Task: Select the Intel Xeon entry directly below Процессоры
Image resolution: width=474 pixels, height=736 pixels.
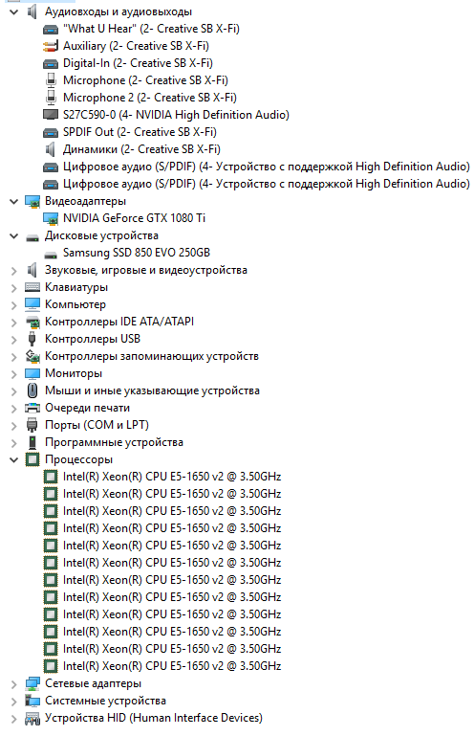Action: [x=172, y=477]
